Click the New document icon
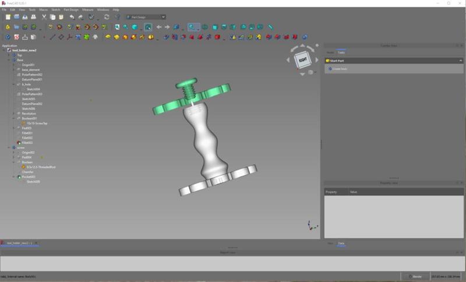 click(x=8, y=17)
